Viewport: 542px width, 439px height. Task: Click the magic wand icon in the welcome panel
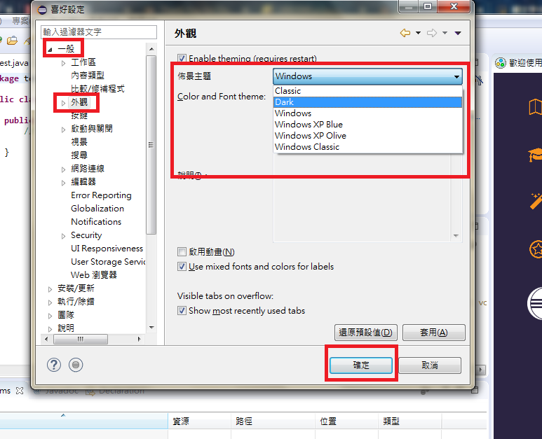pos(536,201)
